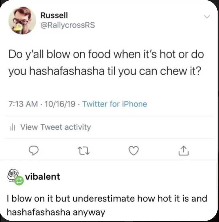The image size is (219, 222).
Task: Retweet the post using the retweet arrows icon
Action: point(84,150)
